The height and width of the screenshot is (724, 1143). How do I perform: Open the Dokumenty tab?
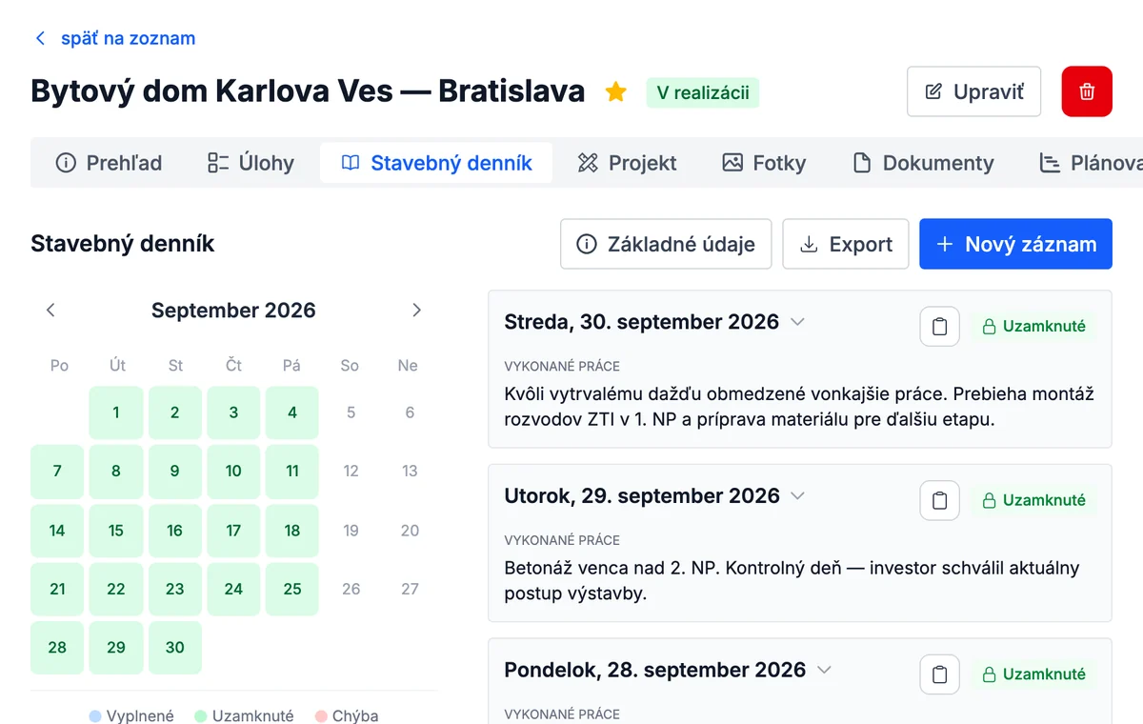(923, 163)
